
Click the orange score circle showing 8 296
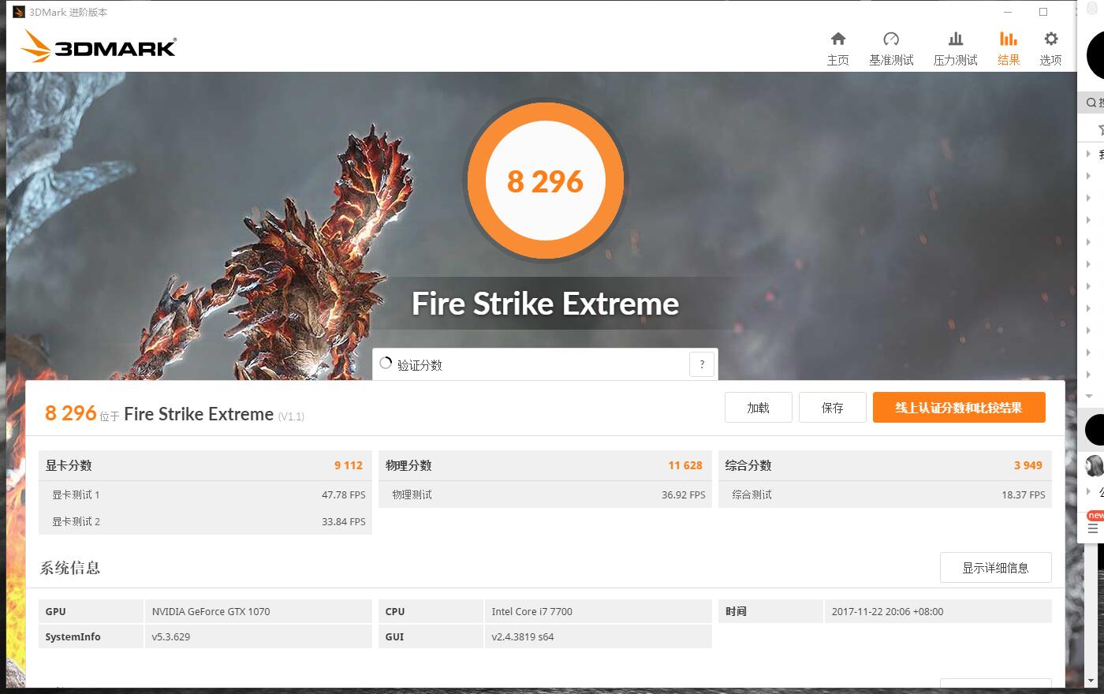click(546, 181)
